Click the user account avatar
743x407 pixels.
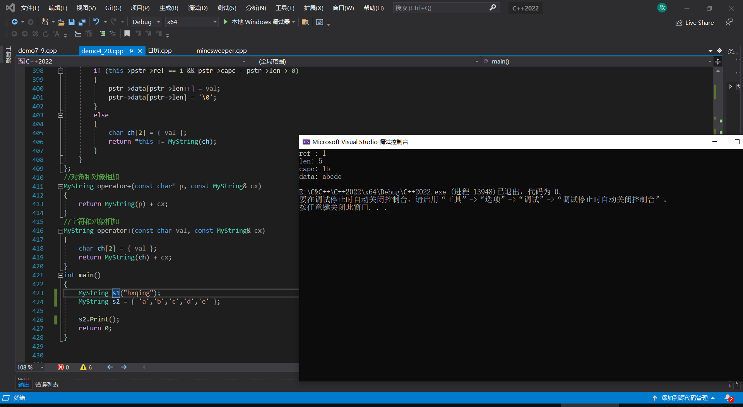(x=662, y=8)
